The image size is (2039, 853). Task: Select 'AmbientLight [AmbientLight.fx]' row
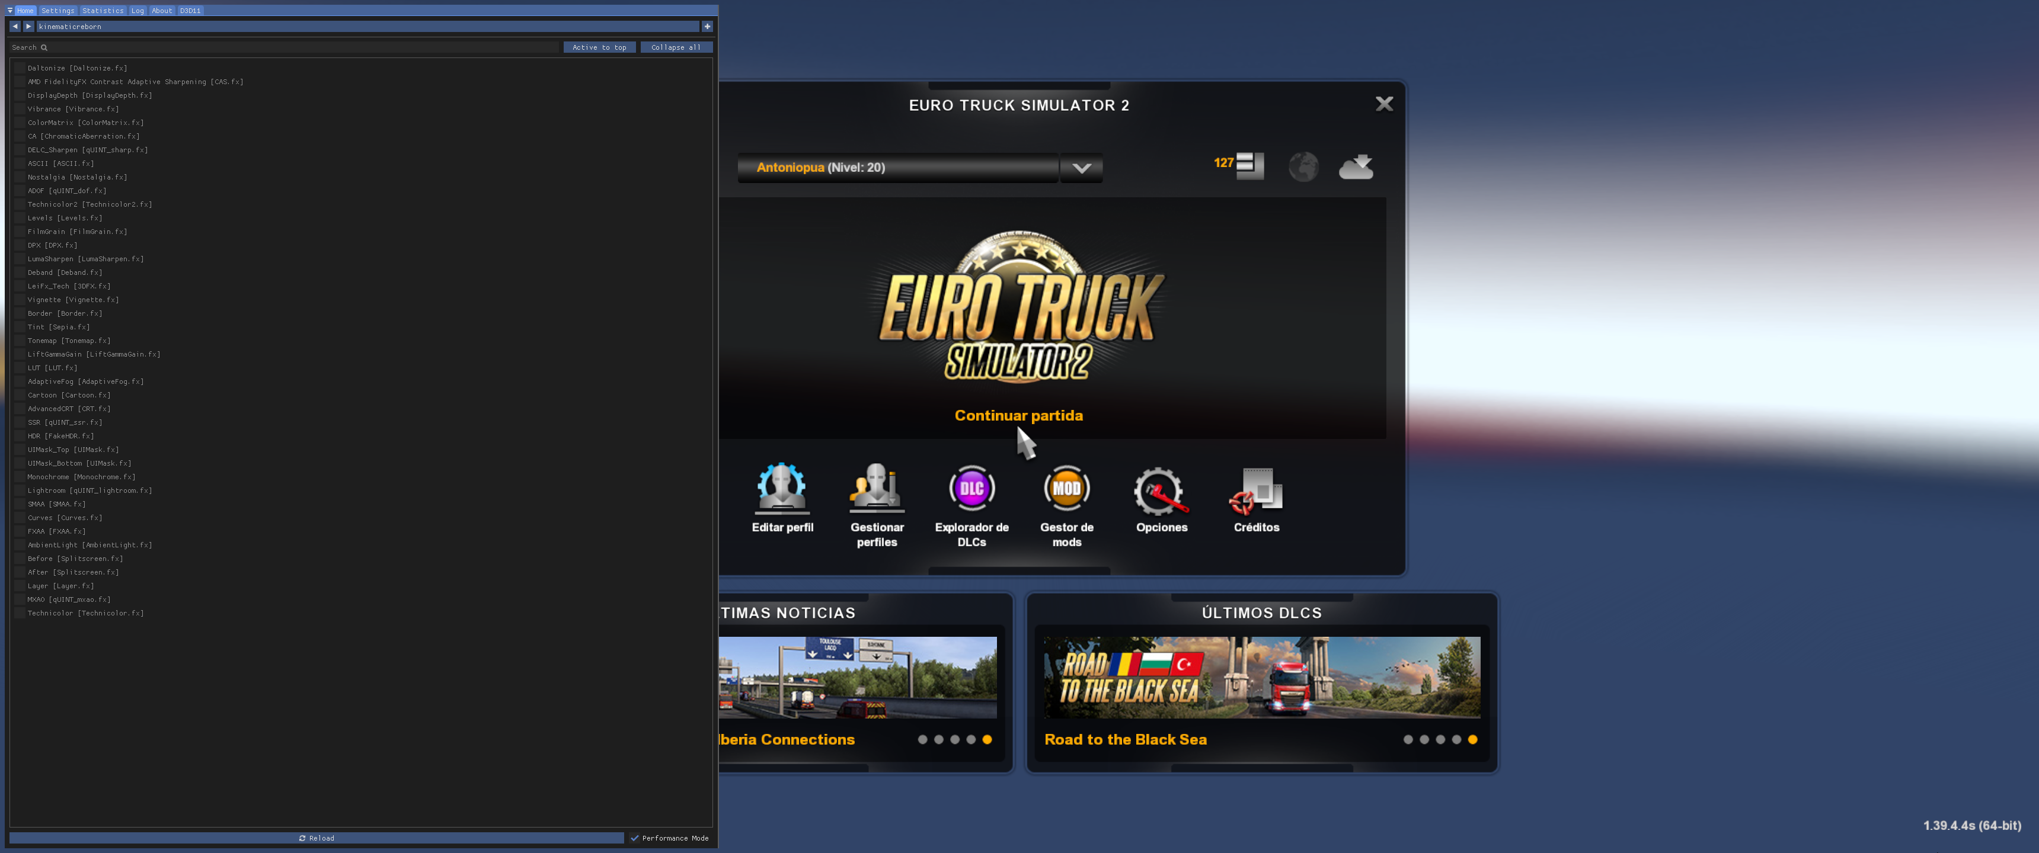[90, 545]
